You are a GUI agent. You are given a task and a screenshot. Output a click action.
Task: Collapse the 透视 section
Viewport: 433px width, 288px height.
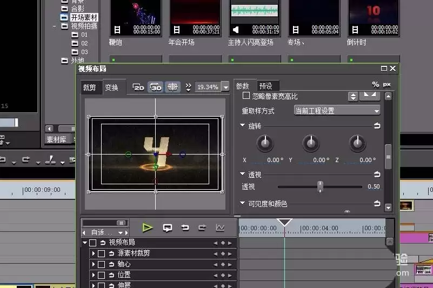243,174
